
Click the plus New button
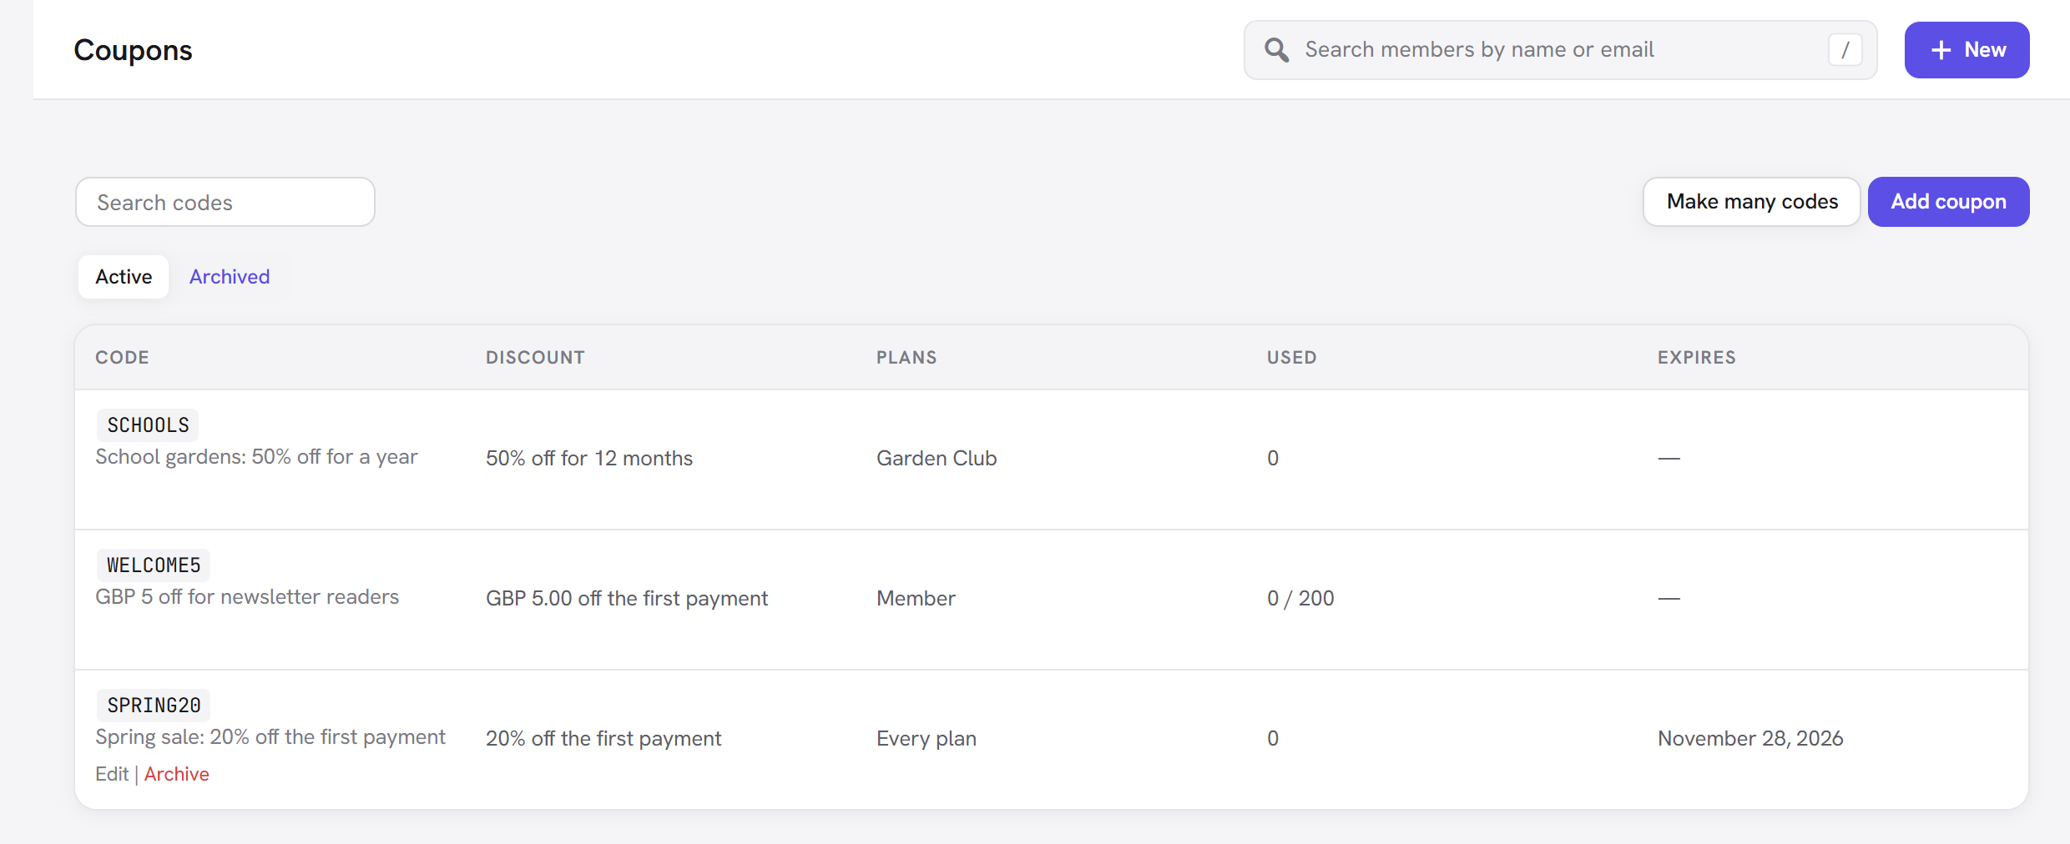coord(1966,50)
